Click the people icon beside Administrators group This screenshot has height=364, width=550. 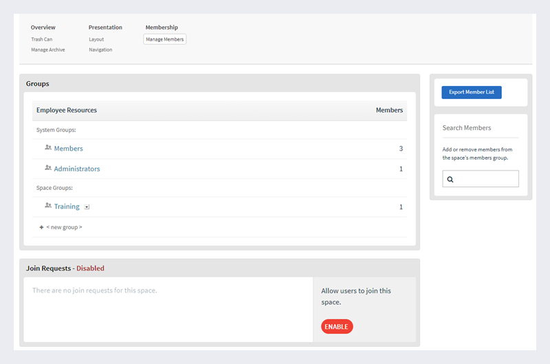point(48,168)
